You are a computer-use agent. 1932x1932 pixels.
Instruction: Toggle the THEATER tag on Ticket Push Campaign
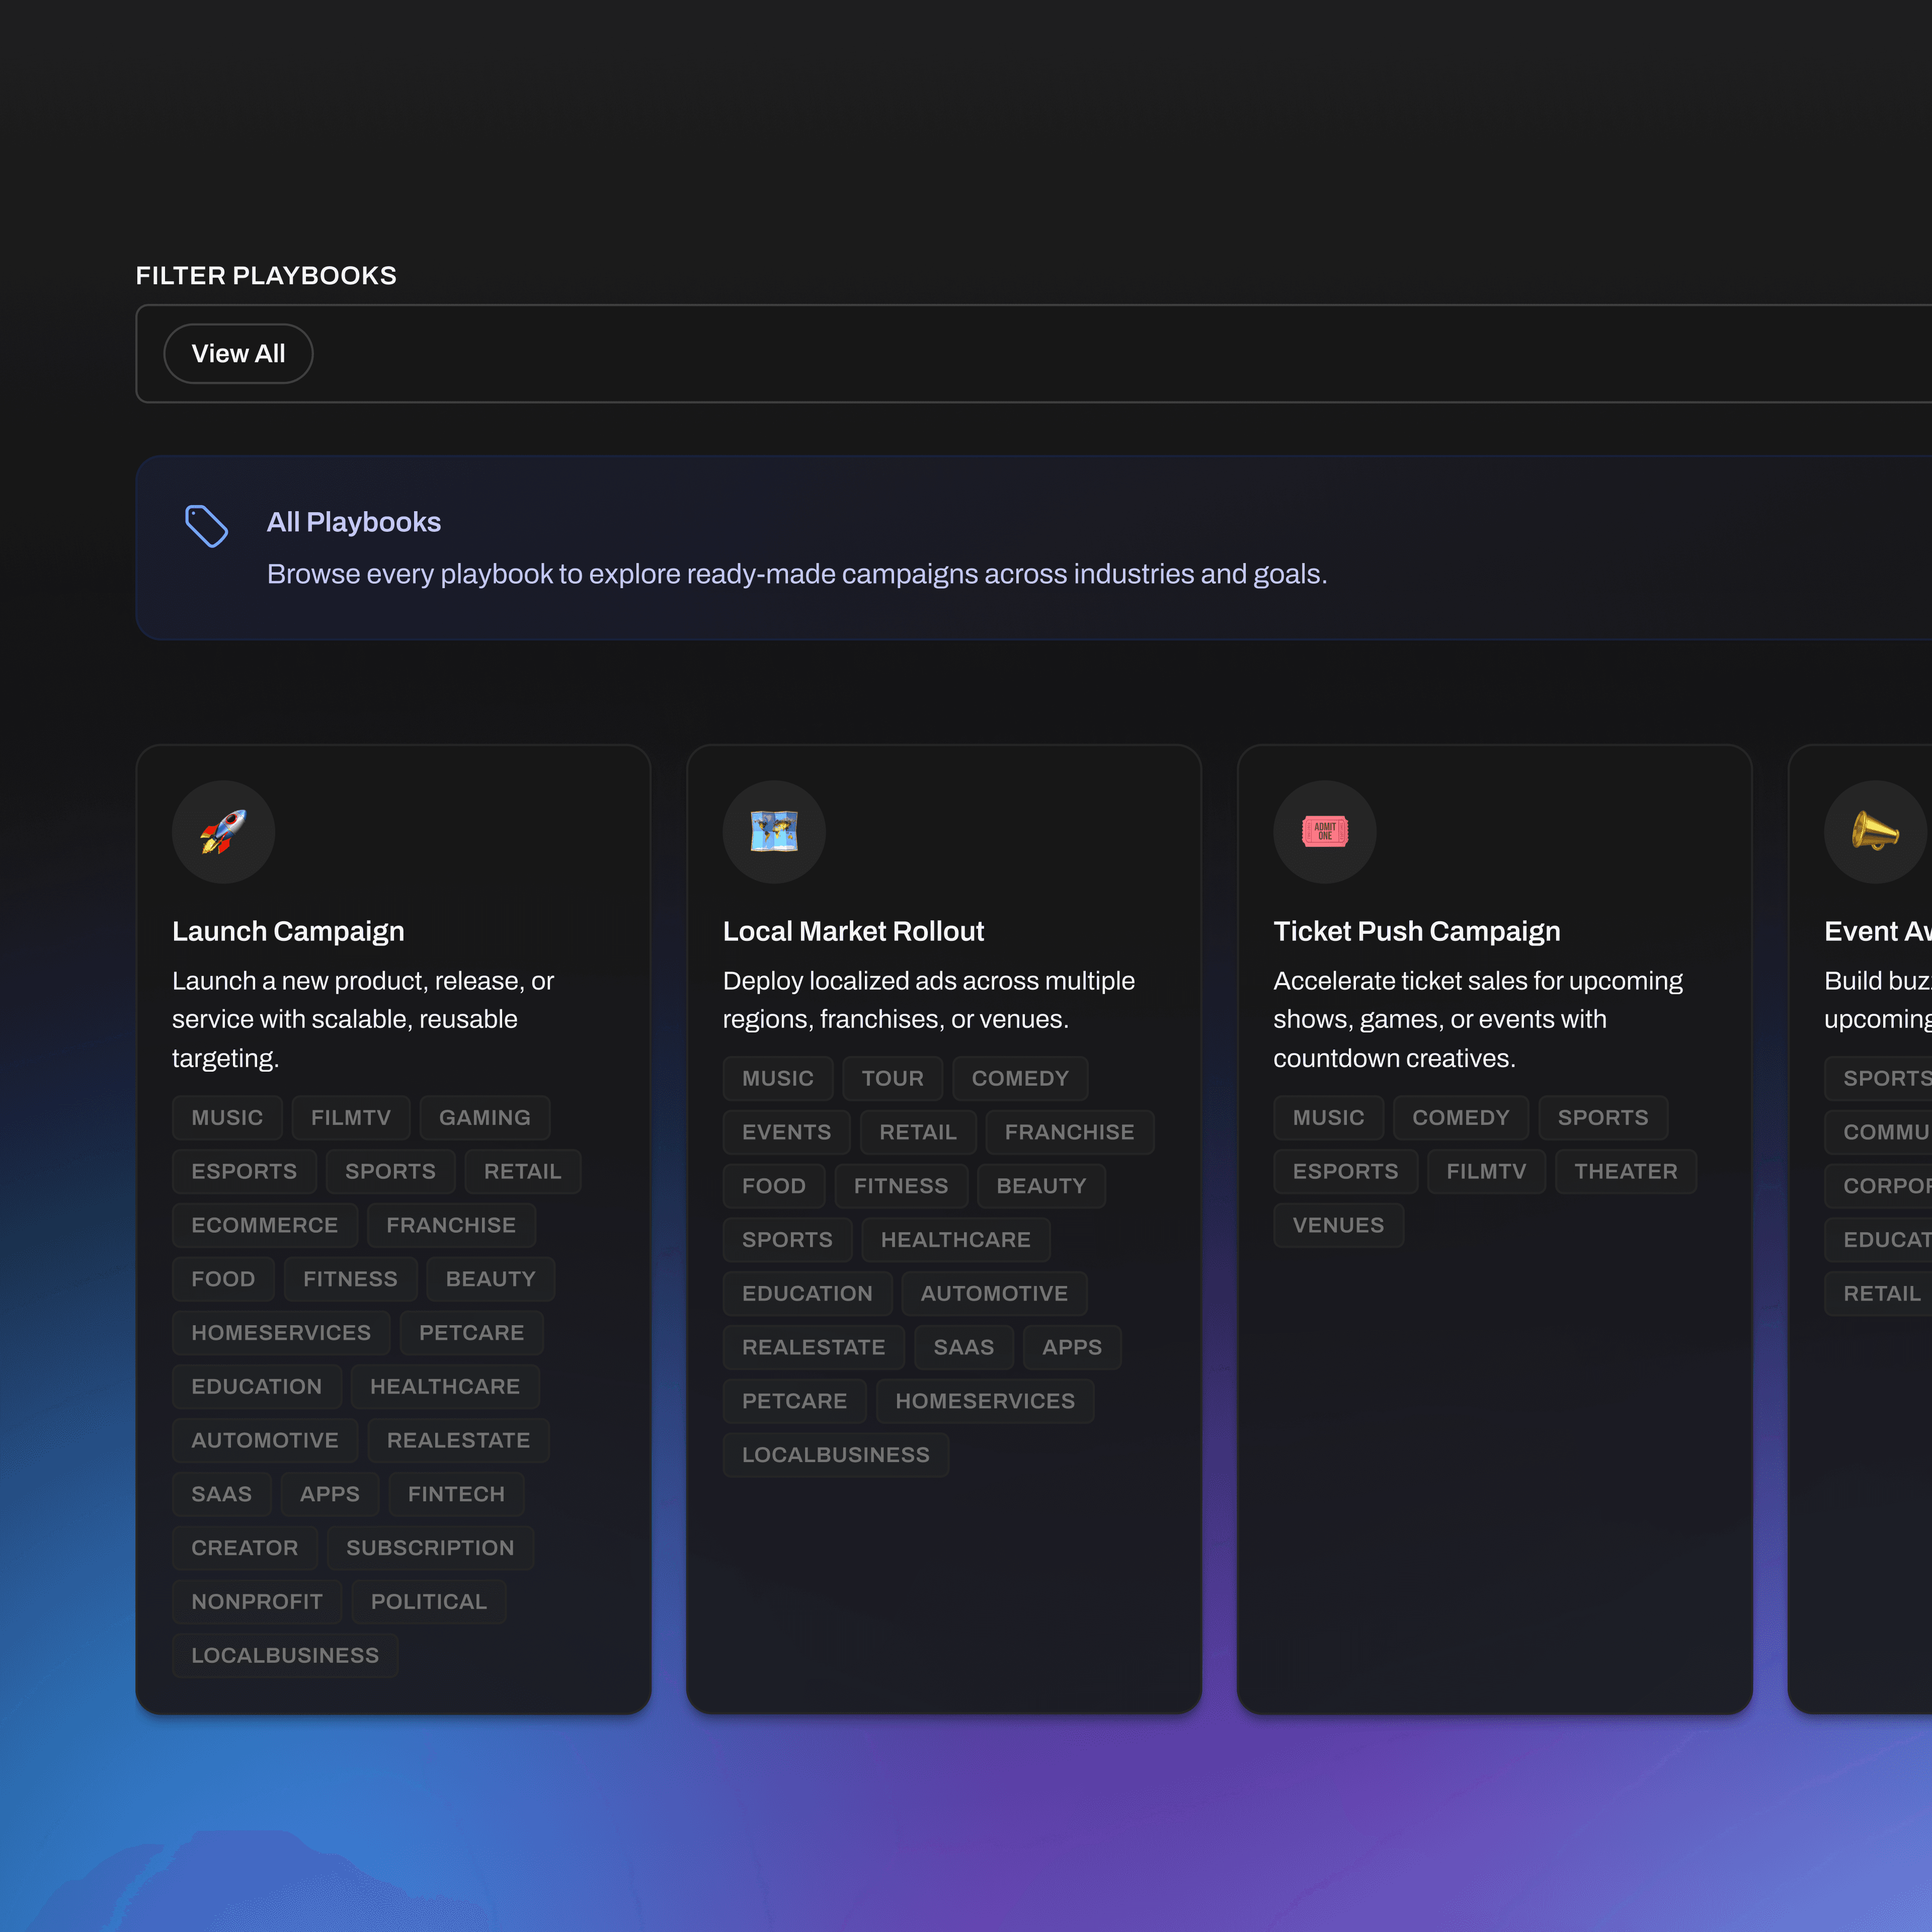click(1625, 1171)
